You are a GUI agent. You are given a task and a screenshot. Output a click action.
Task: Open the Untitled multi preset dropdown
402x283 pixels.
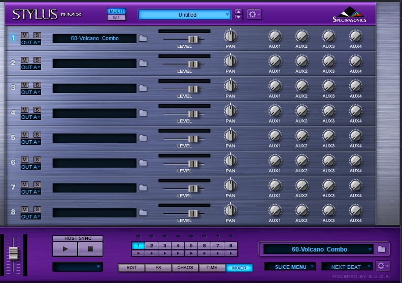(x=185, y=15)
